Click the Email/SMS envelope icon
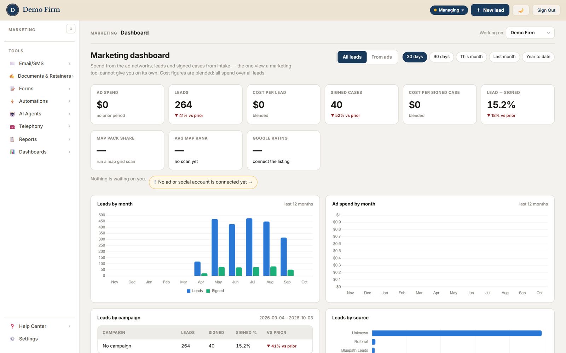 [12, 64]
